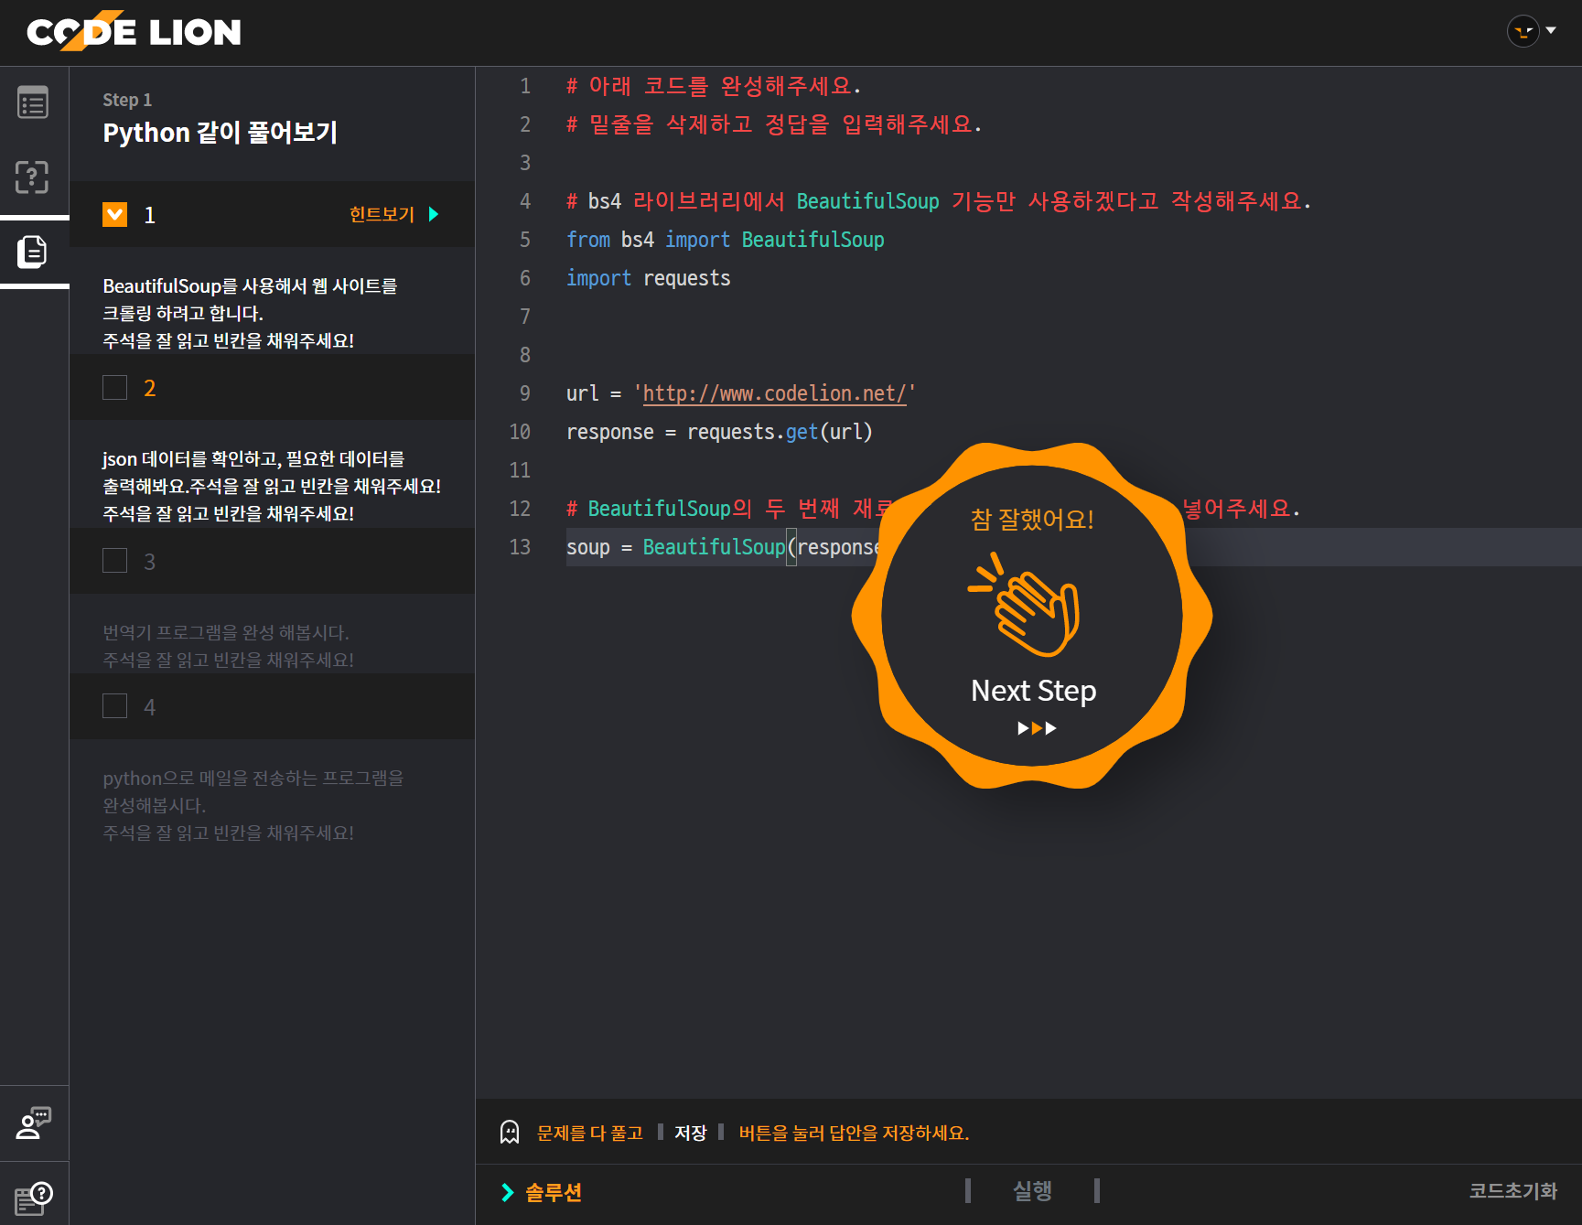
Task: Select the quiz question mark icon
Action: coord(33,177)
